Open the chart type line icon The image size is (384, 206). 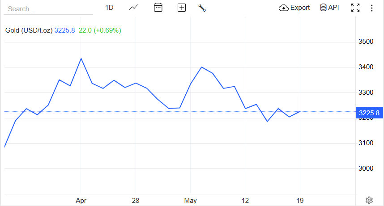click(133, 8)
